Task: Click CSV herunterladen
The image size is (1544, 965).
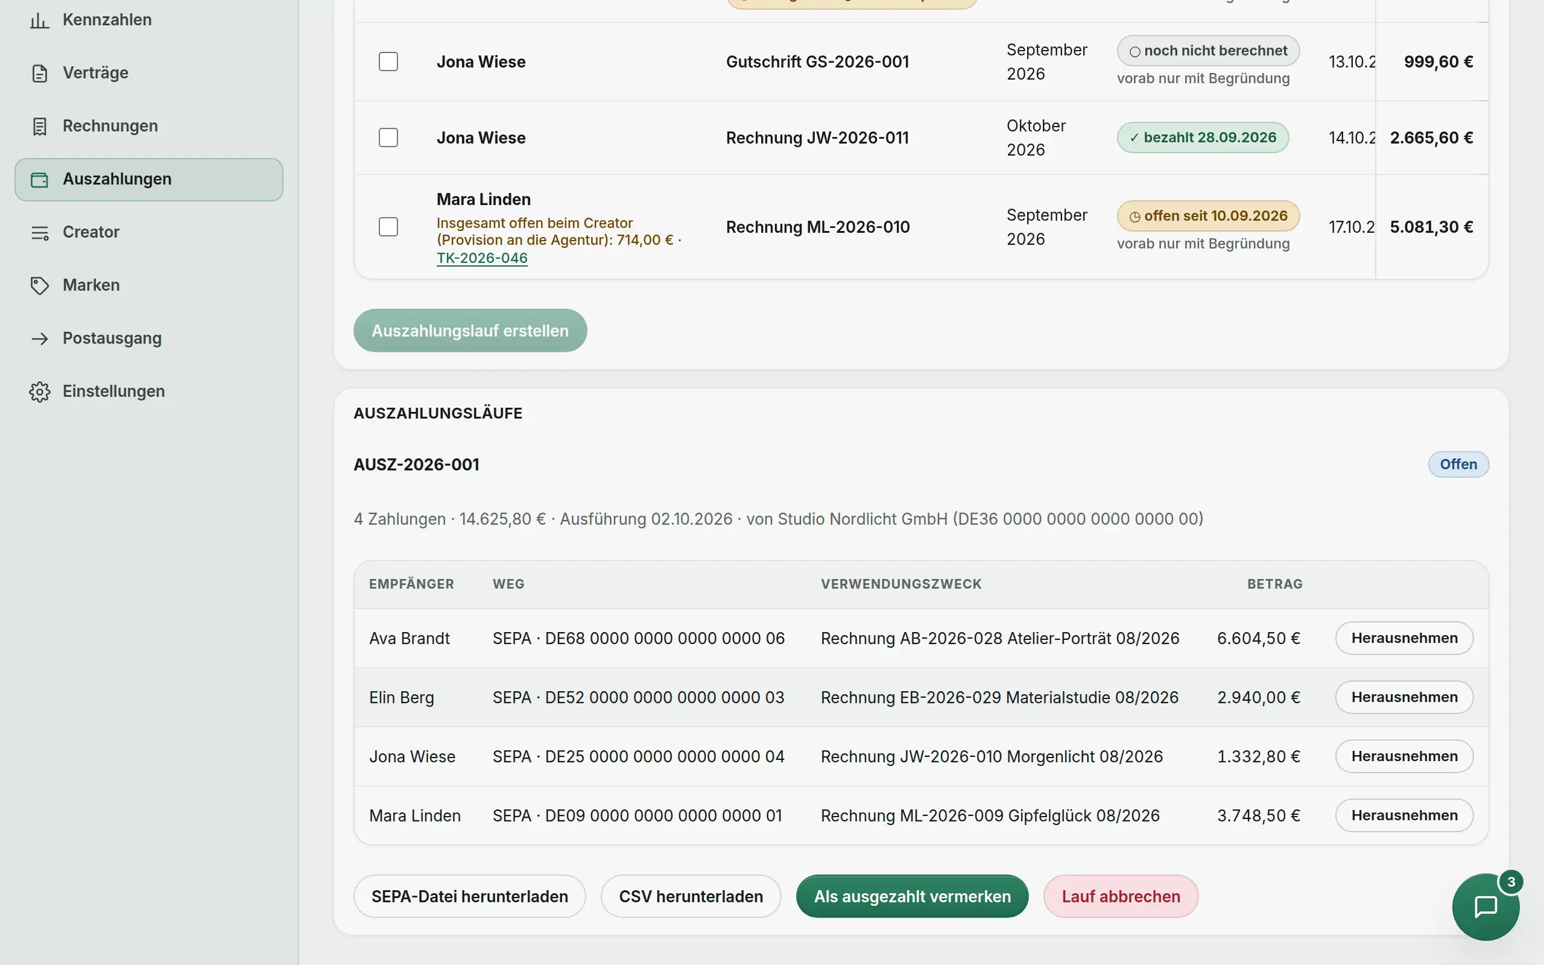Action: pos(691,896)
